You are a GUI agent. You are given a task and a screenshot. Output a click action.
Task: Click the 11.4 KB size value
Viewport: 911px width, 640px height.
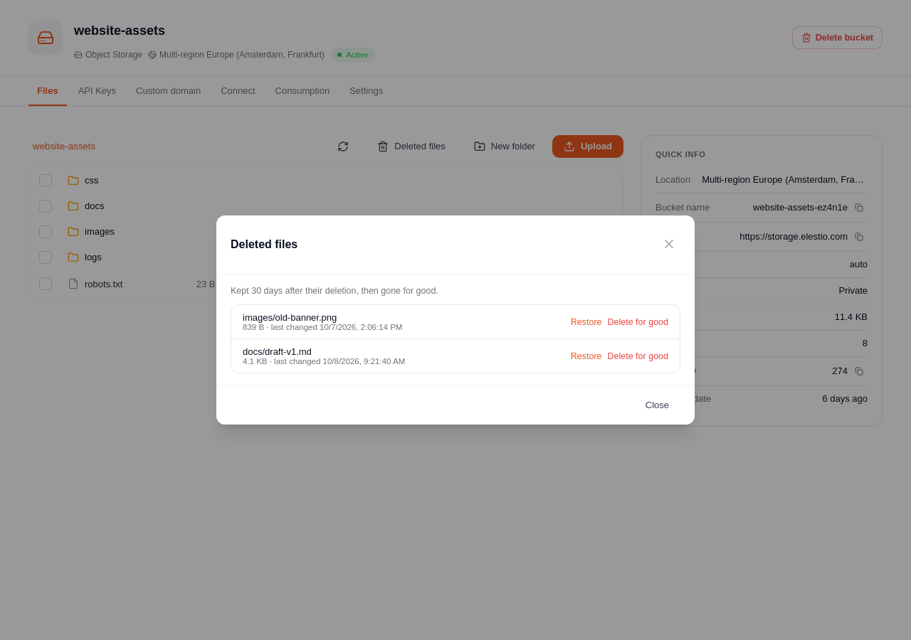click(x=851, y=317)
